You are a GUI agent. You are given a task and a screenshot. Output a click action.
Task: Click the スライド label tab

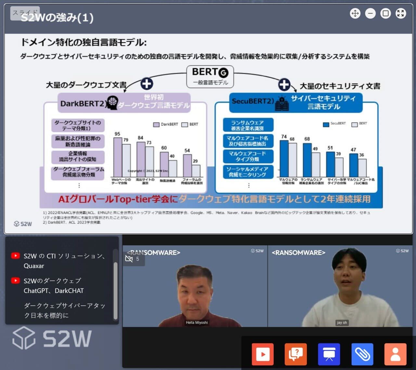[x=25, y=13]
